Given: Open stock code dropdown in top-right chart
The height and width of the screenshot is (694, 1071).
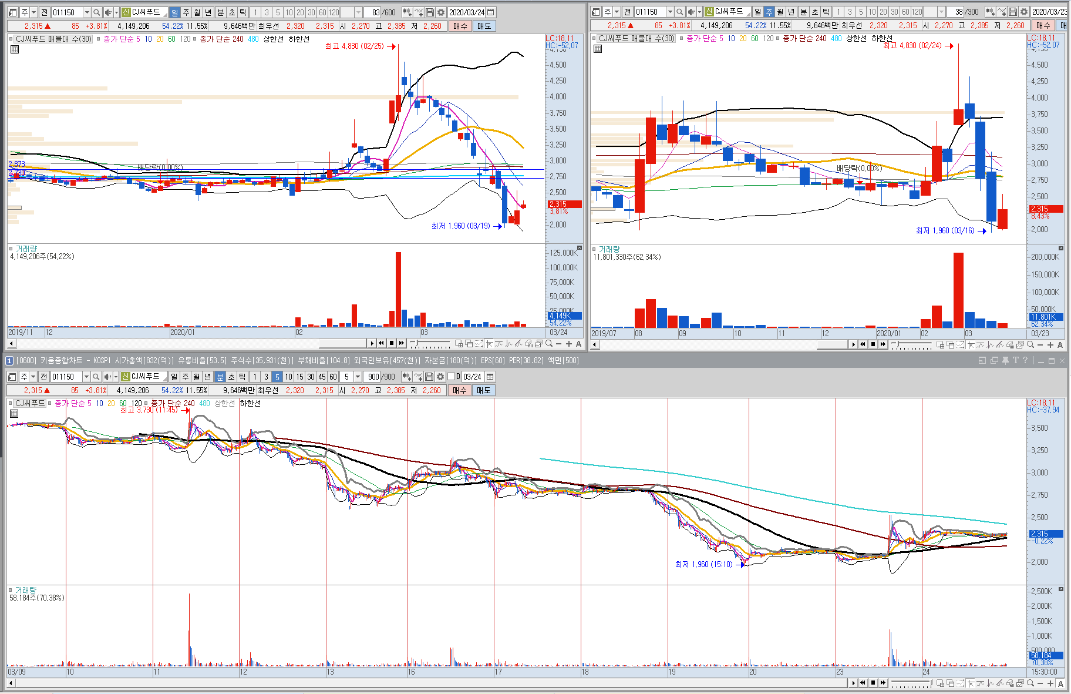Looking at the screenshot, I should 670,12.
